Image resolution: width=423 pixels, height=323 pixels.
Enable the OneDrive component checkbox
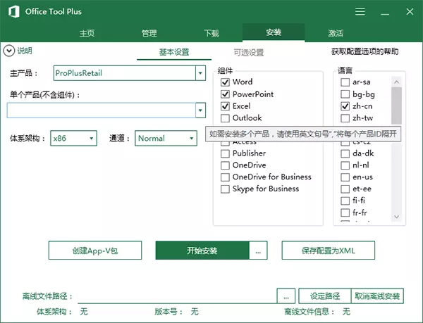[226, 165]
